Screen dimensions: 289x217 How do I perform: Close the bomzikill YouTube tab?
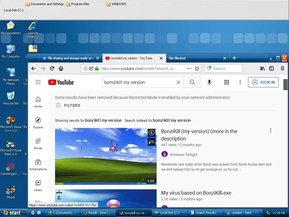[161, 58]
